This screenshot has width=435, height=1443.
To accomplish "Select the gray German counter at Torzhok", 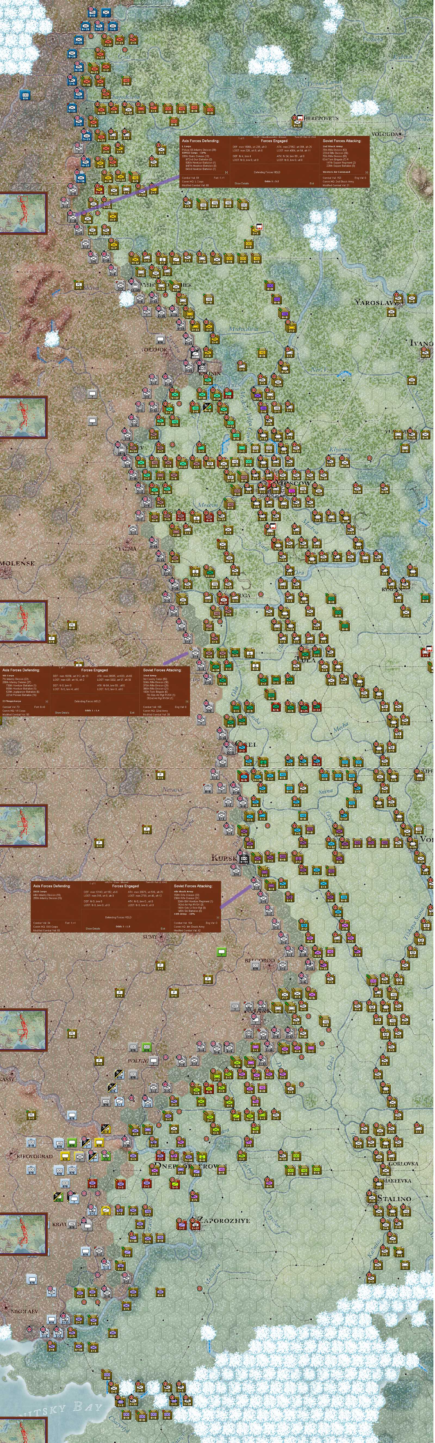I will pyautogui.click(x=160, y=340).
